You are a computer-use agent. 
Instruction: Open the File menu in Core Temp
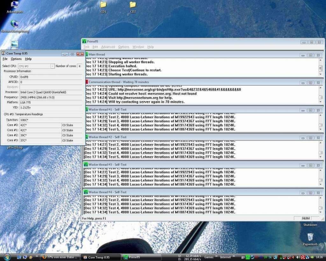pos(5,59)
